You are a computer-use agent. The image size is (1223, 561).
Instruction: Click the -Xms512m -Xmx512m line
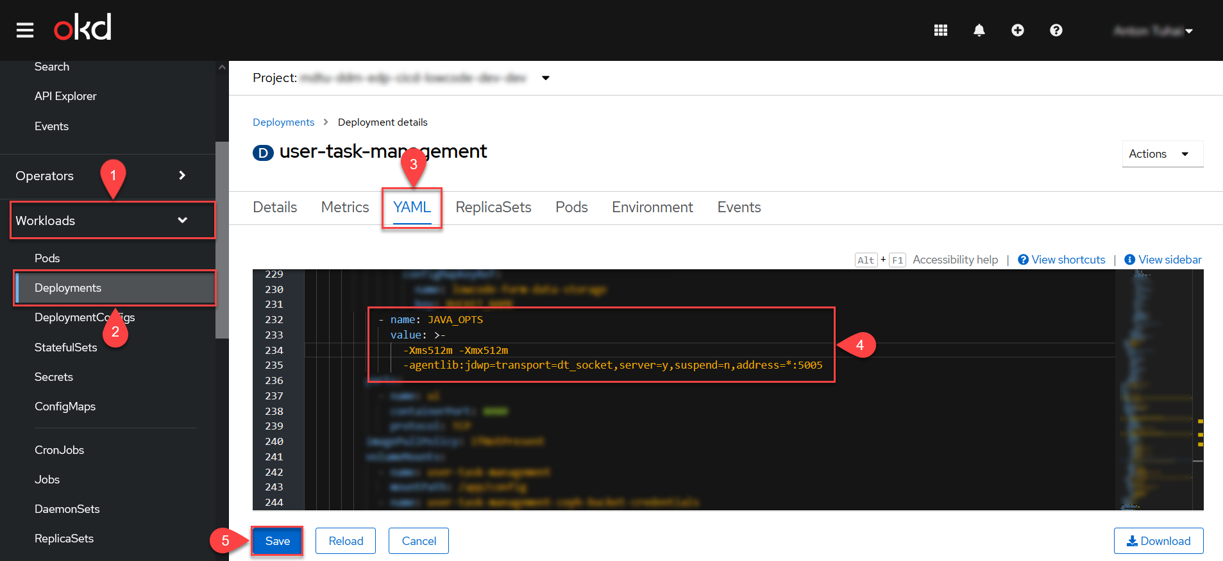click(455, 350)
